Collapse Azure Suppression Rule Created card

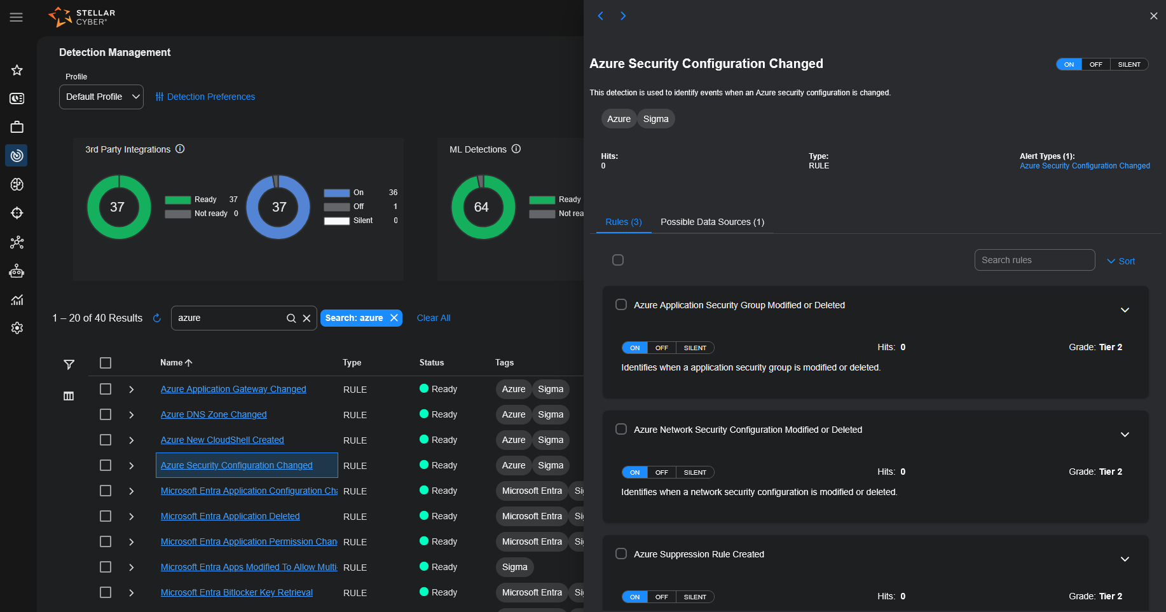pos(1125,559)
